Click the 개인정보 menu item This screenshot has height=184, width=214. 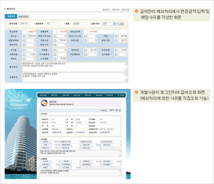click(55, 94)
